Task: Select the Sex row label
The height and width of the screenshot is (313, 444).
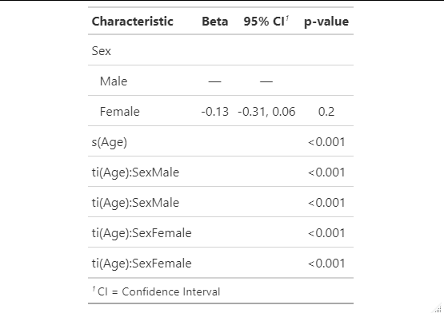Action: point(102,51)
